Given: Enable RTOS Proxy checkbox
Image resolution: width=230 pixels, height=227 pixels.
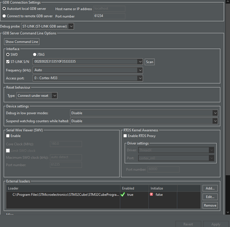Looking at the screenshot, I should tap(125, 136).
